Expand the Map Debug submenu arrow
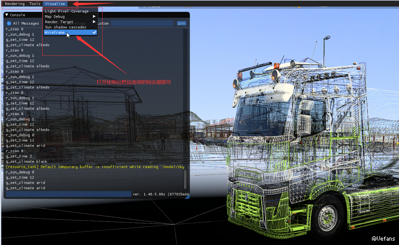The height and width of the screenshot is (245, 399). coord(94,17)
